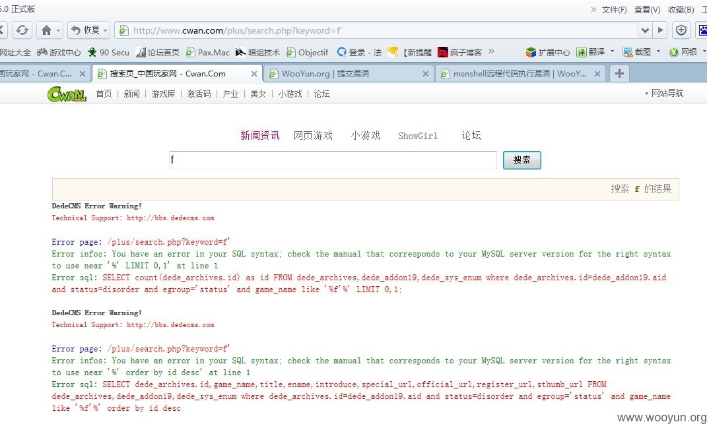Select 网页游戏 search category
707x424 pixels.
click(313, 136)
